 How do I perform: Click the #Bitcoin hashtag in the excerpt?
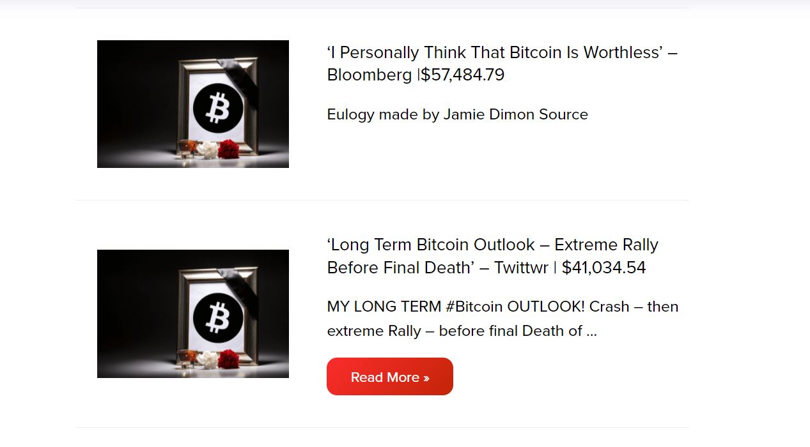[474, 307]
